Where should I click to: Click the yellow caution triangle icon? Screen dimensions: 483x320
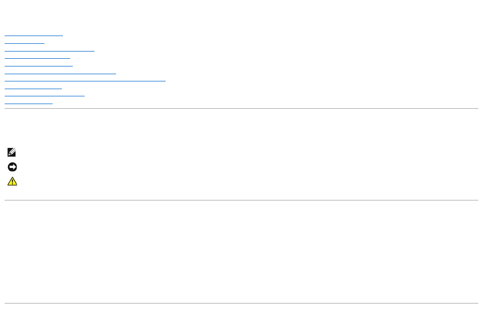click(12, 181)
